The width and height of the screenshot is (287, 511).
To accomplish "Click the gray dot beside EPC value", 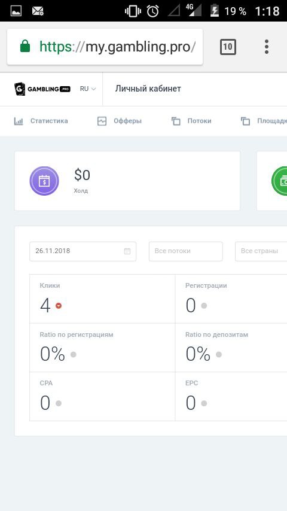I will (204, 403).
